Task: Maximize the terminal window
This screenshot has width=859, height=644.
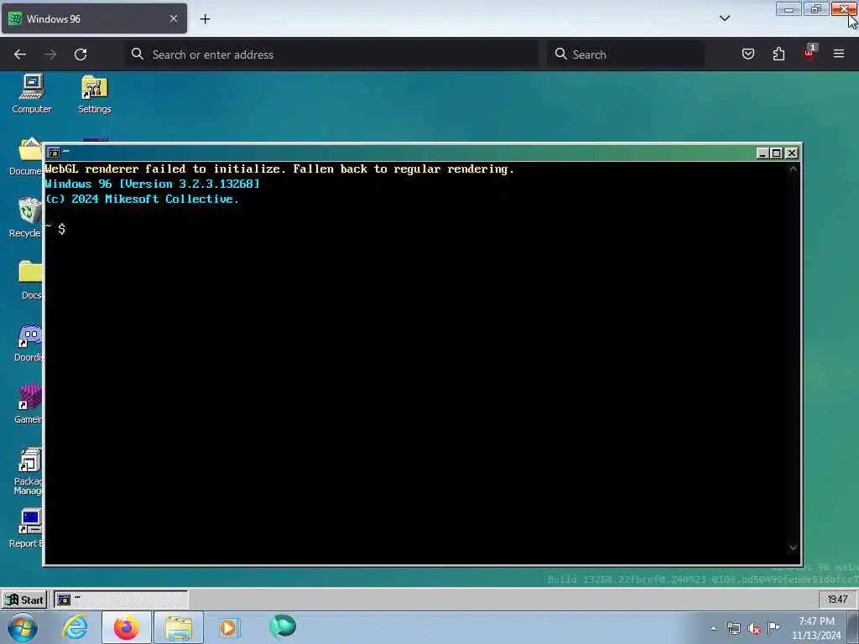Action: coord(776,153)
